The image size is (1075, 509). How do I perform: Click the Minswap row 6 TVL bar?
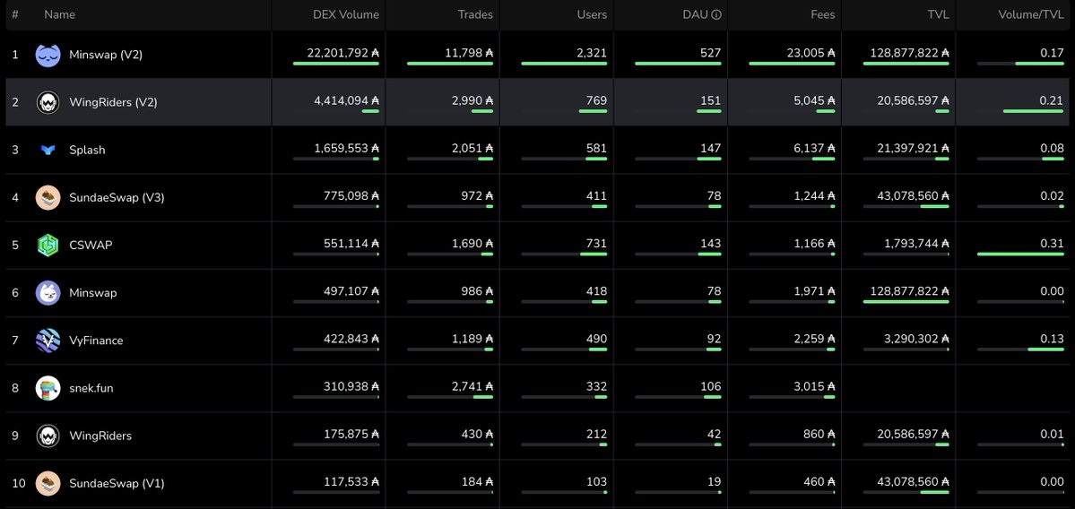tap(906, 301)
